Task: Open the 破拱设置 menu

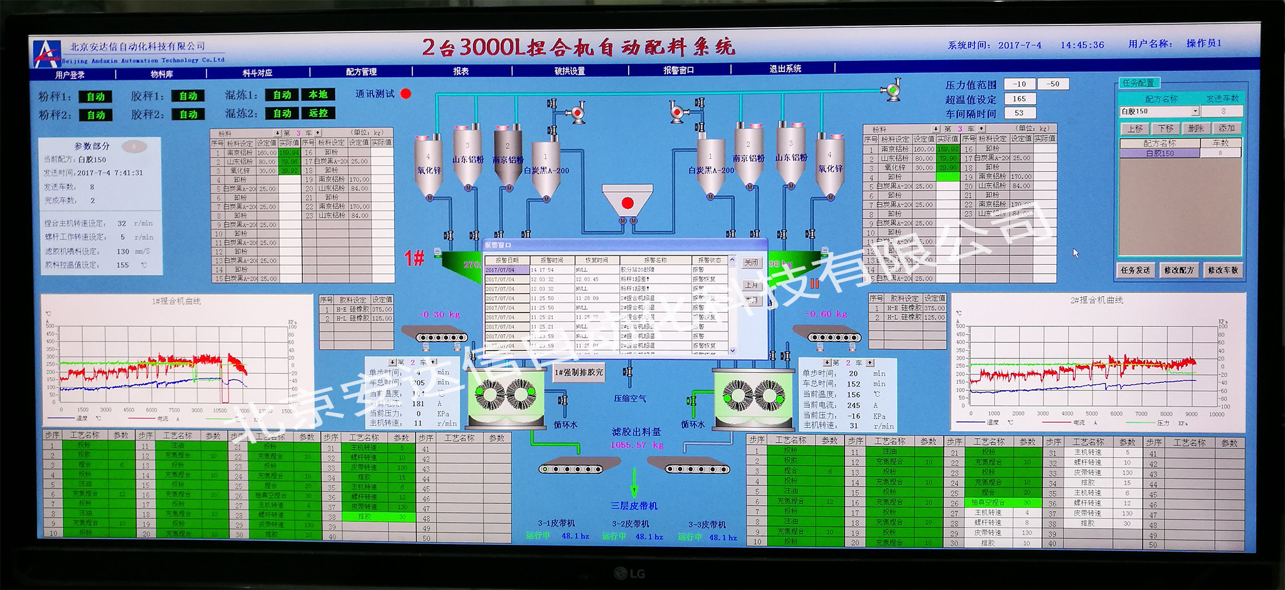Action: coord(569,71)
